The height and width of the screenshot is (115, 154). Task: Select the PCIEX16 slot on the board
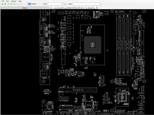tap(78, 90)
